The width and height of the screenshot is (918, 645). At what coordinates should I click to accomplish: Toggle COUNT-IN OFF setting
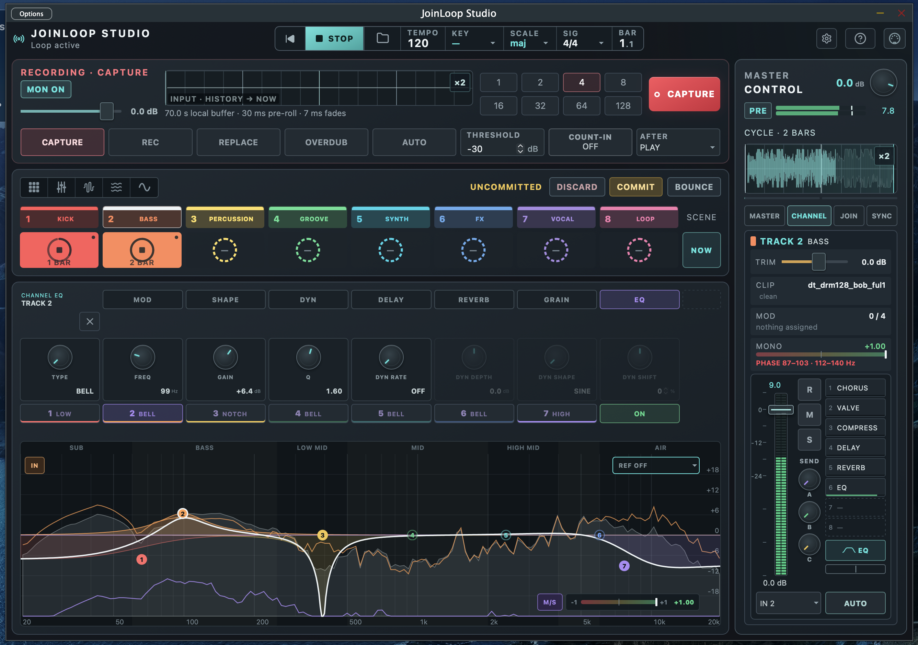tap(590, 142)
